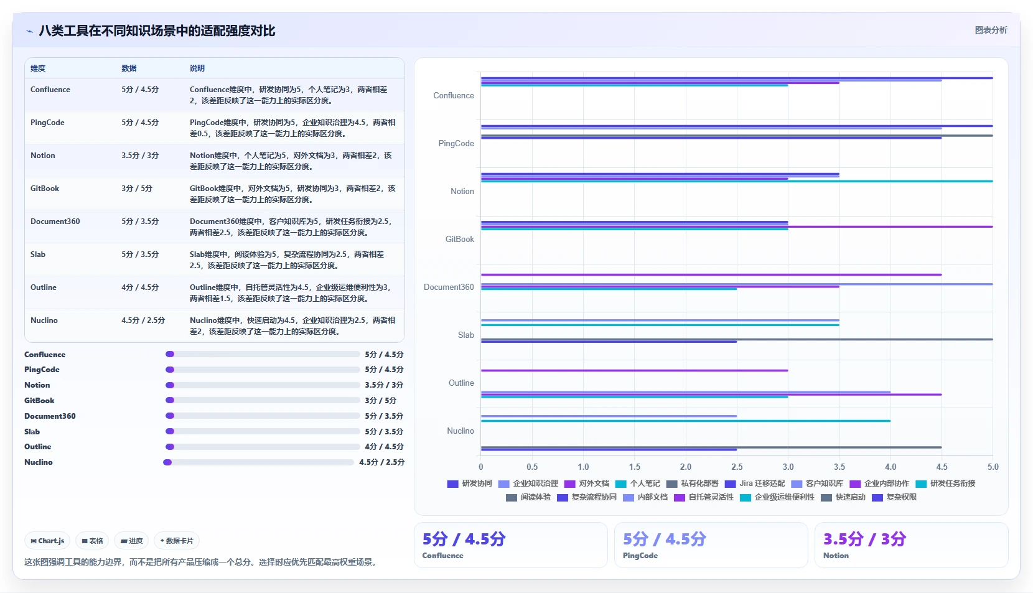Click the Confluence chart axis label
The height and width of the screenshot is (593, 1033).
[x=454, y=96]
